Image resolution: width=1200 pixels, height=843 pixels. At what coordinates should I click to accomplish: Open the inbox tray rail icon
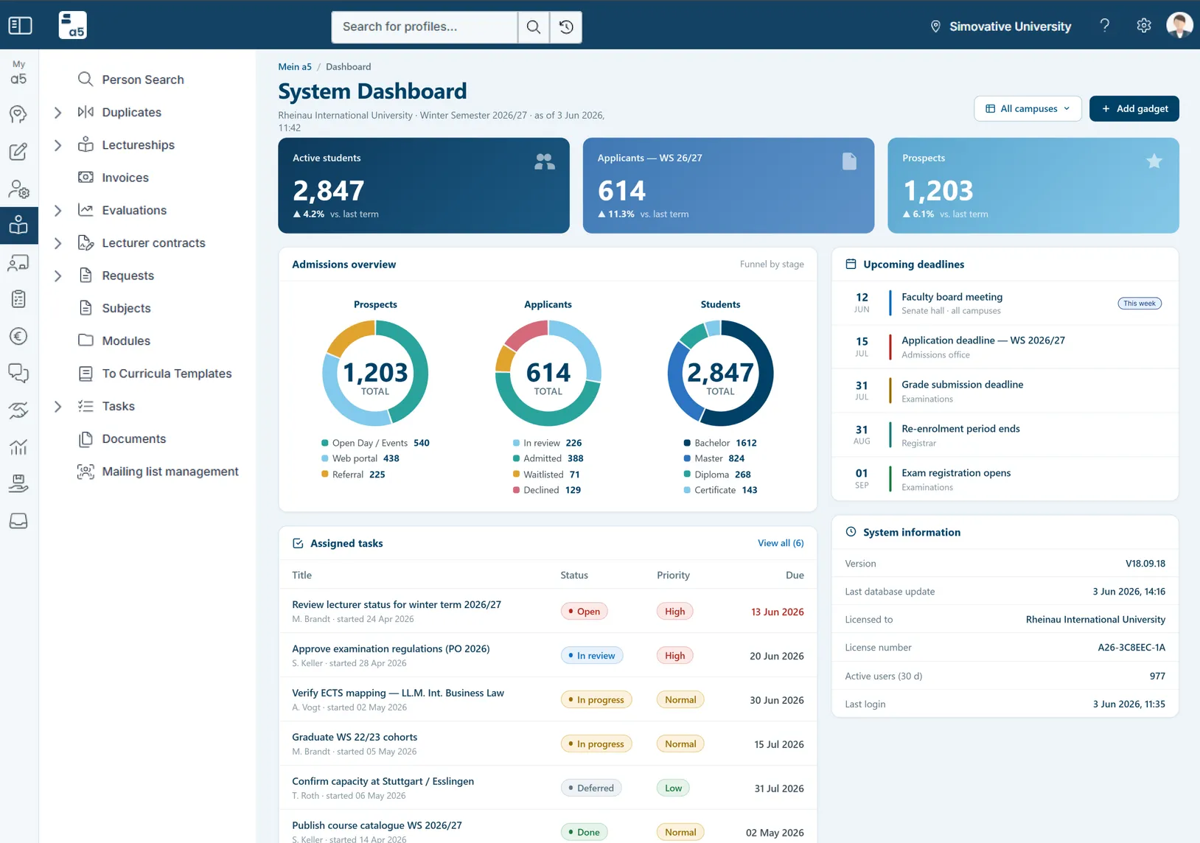click(x=19, y=521)
